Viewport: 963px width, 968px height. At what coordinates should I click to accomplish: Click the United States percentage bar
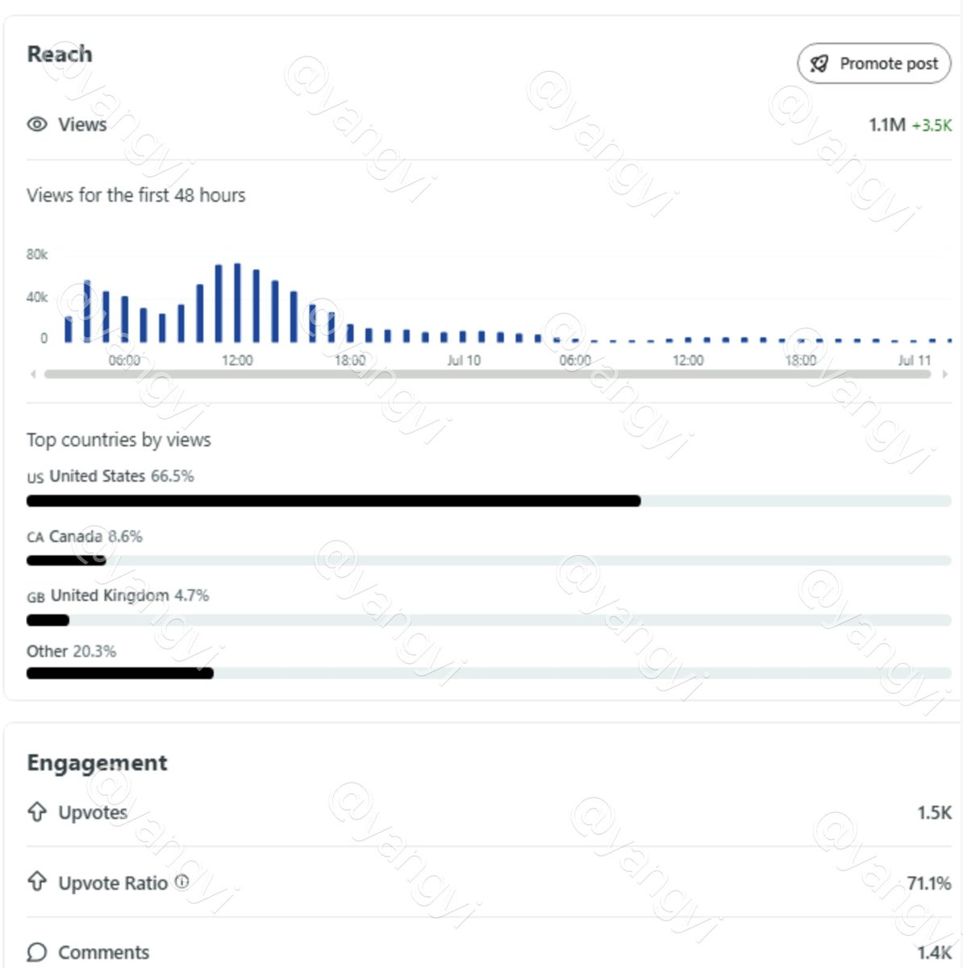tap(489, 501)
